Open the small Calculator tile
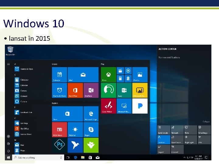The width and height of the screenshot is (219, 164). click(x=120, y=79)
